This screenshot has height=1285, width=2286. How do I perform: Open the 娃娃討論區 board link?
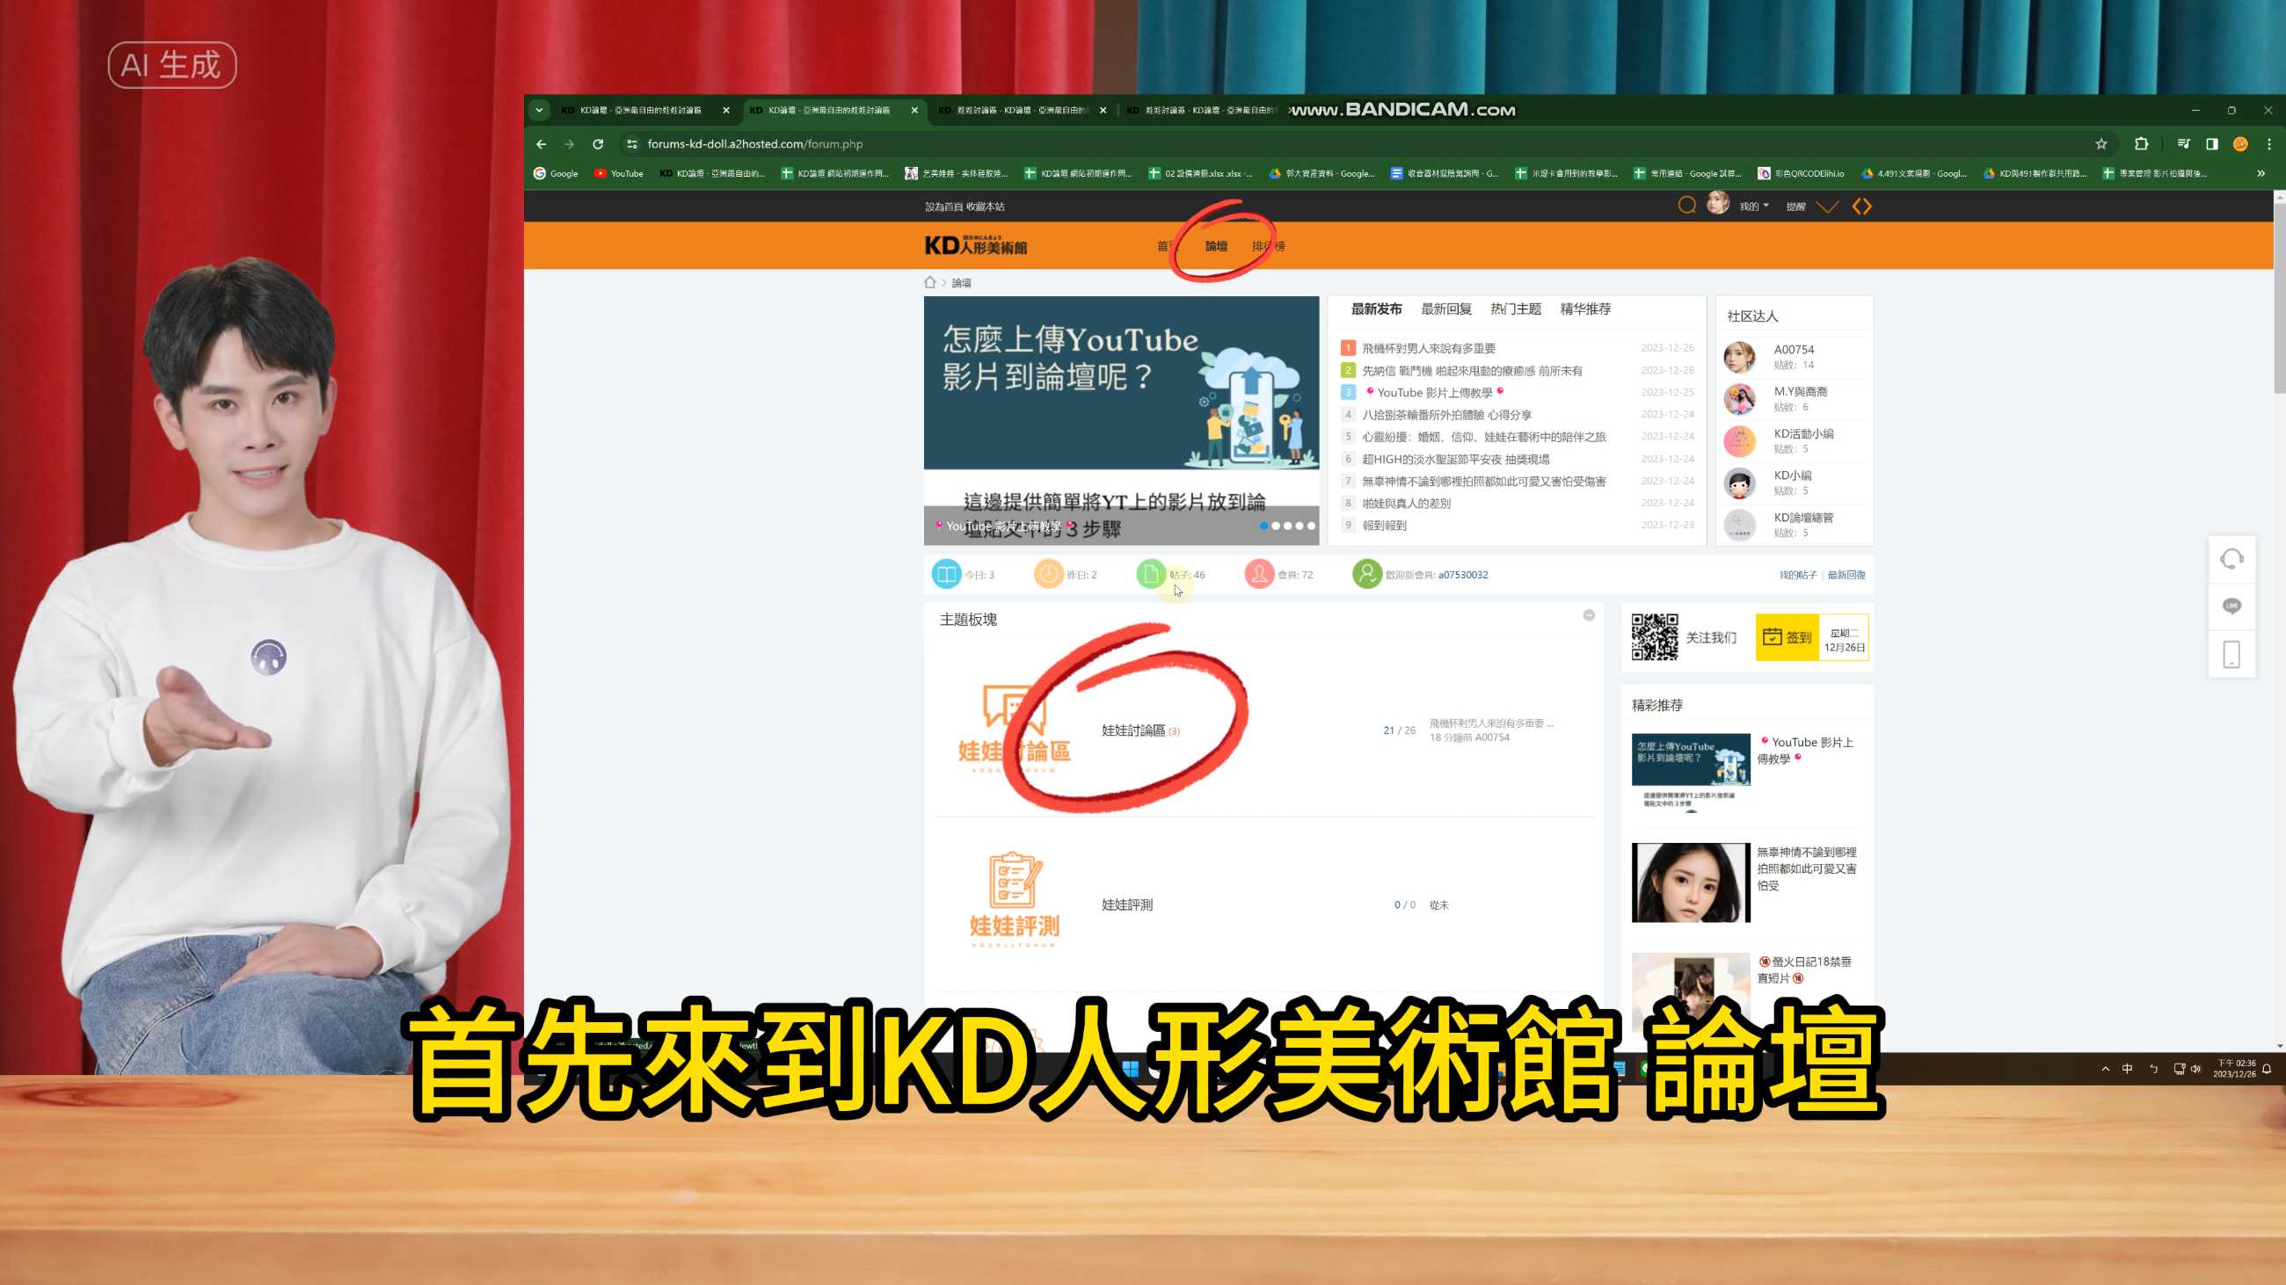tap(1133, 730)
